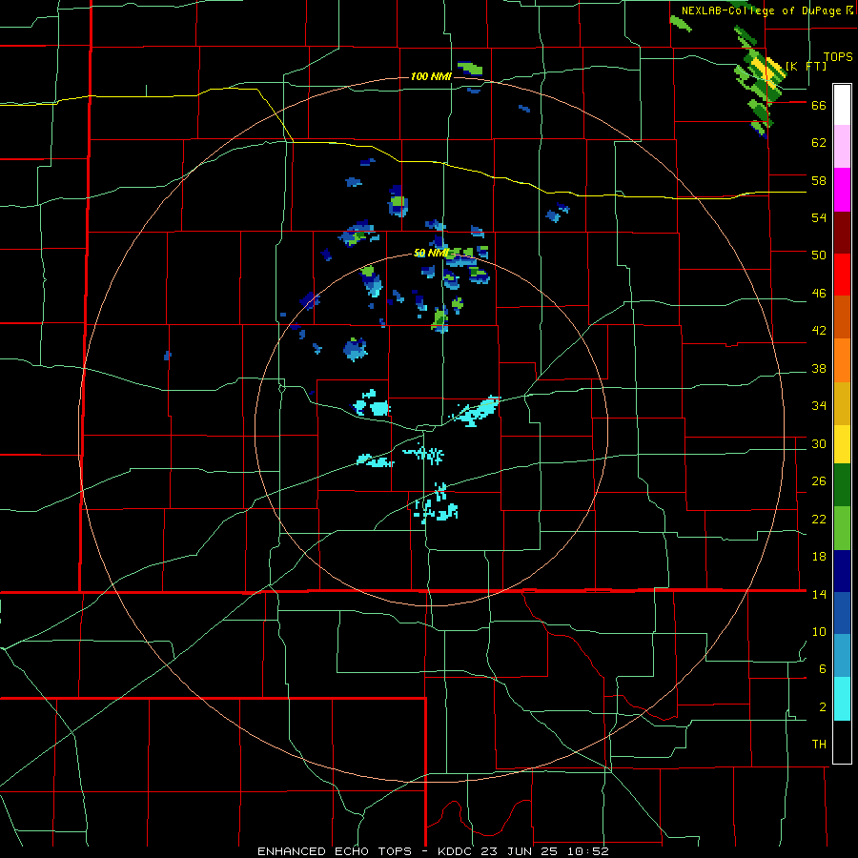The height and width of the screenshot is (858, 858).
Task: Click the legend value 66
Action: tap(819, 105)
